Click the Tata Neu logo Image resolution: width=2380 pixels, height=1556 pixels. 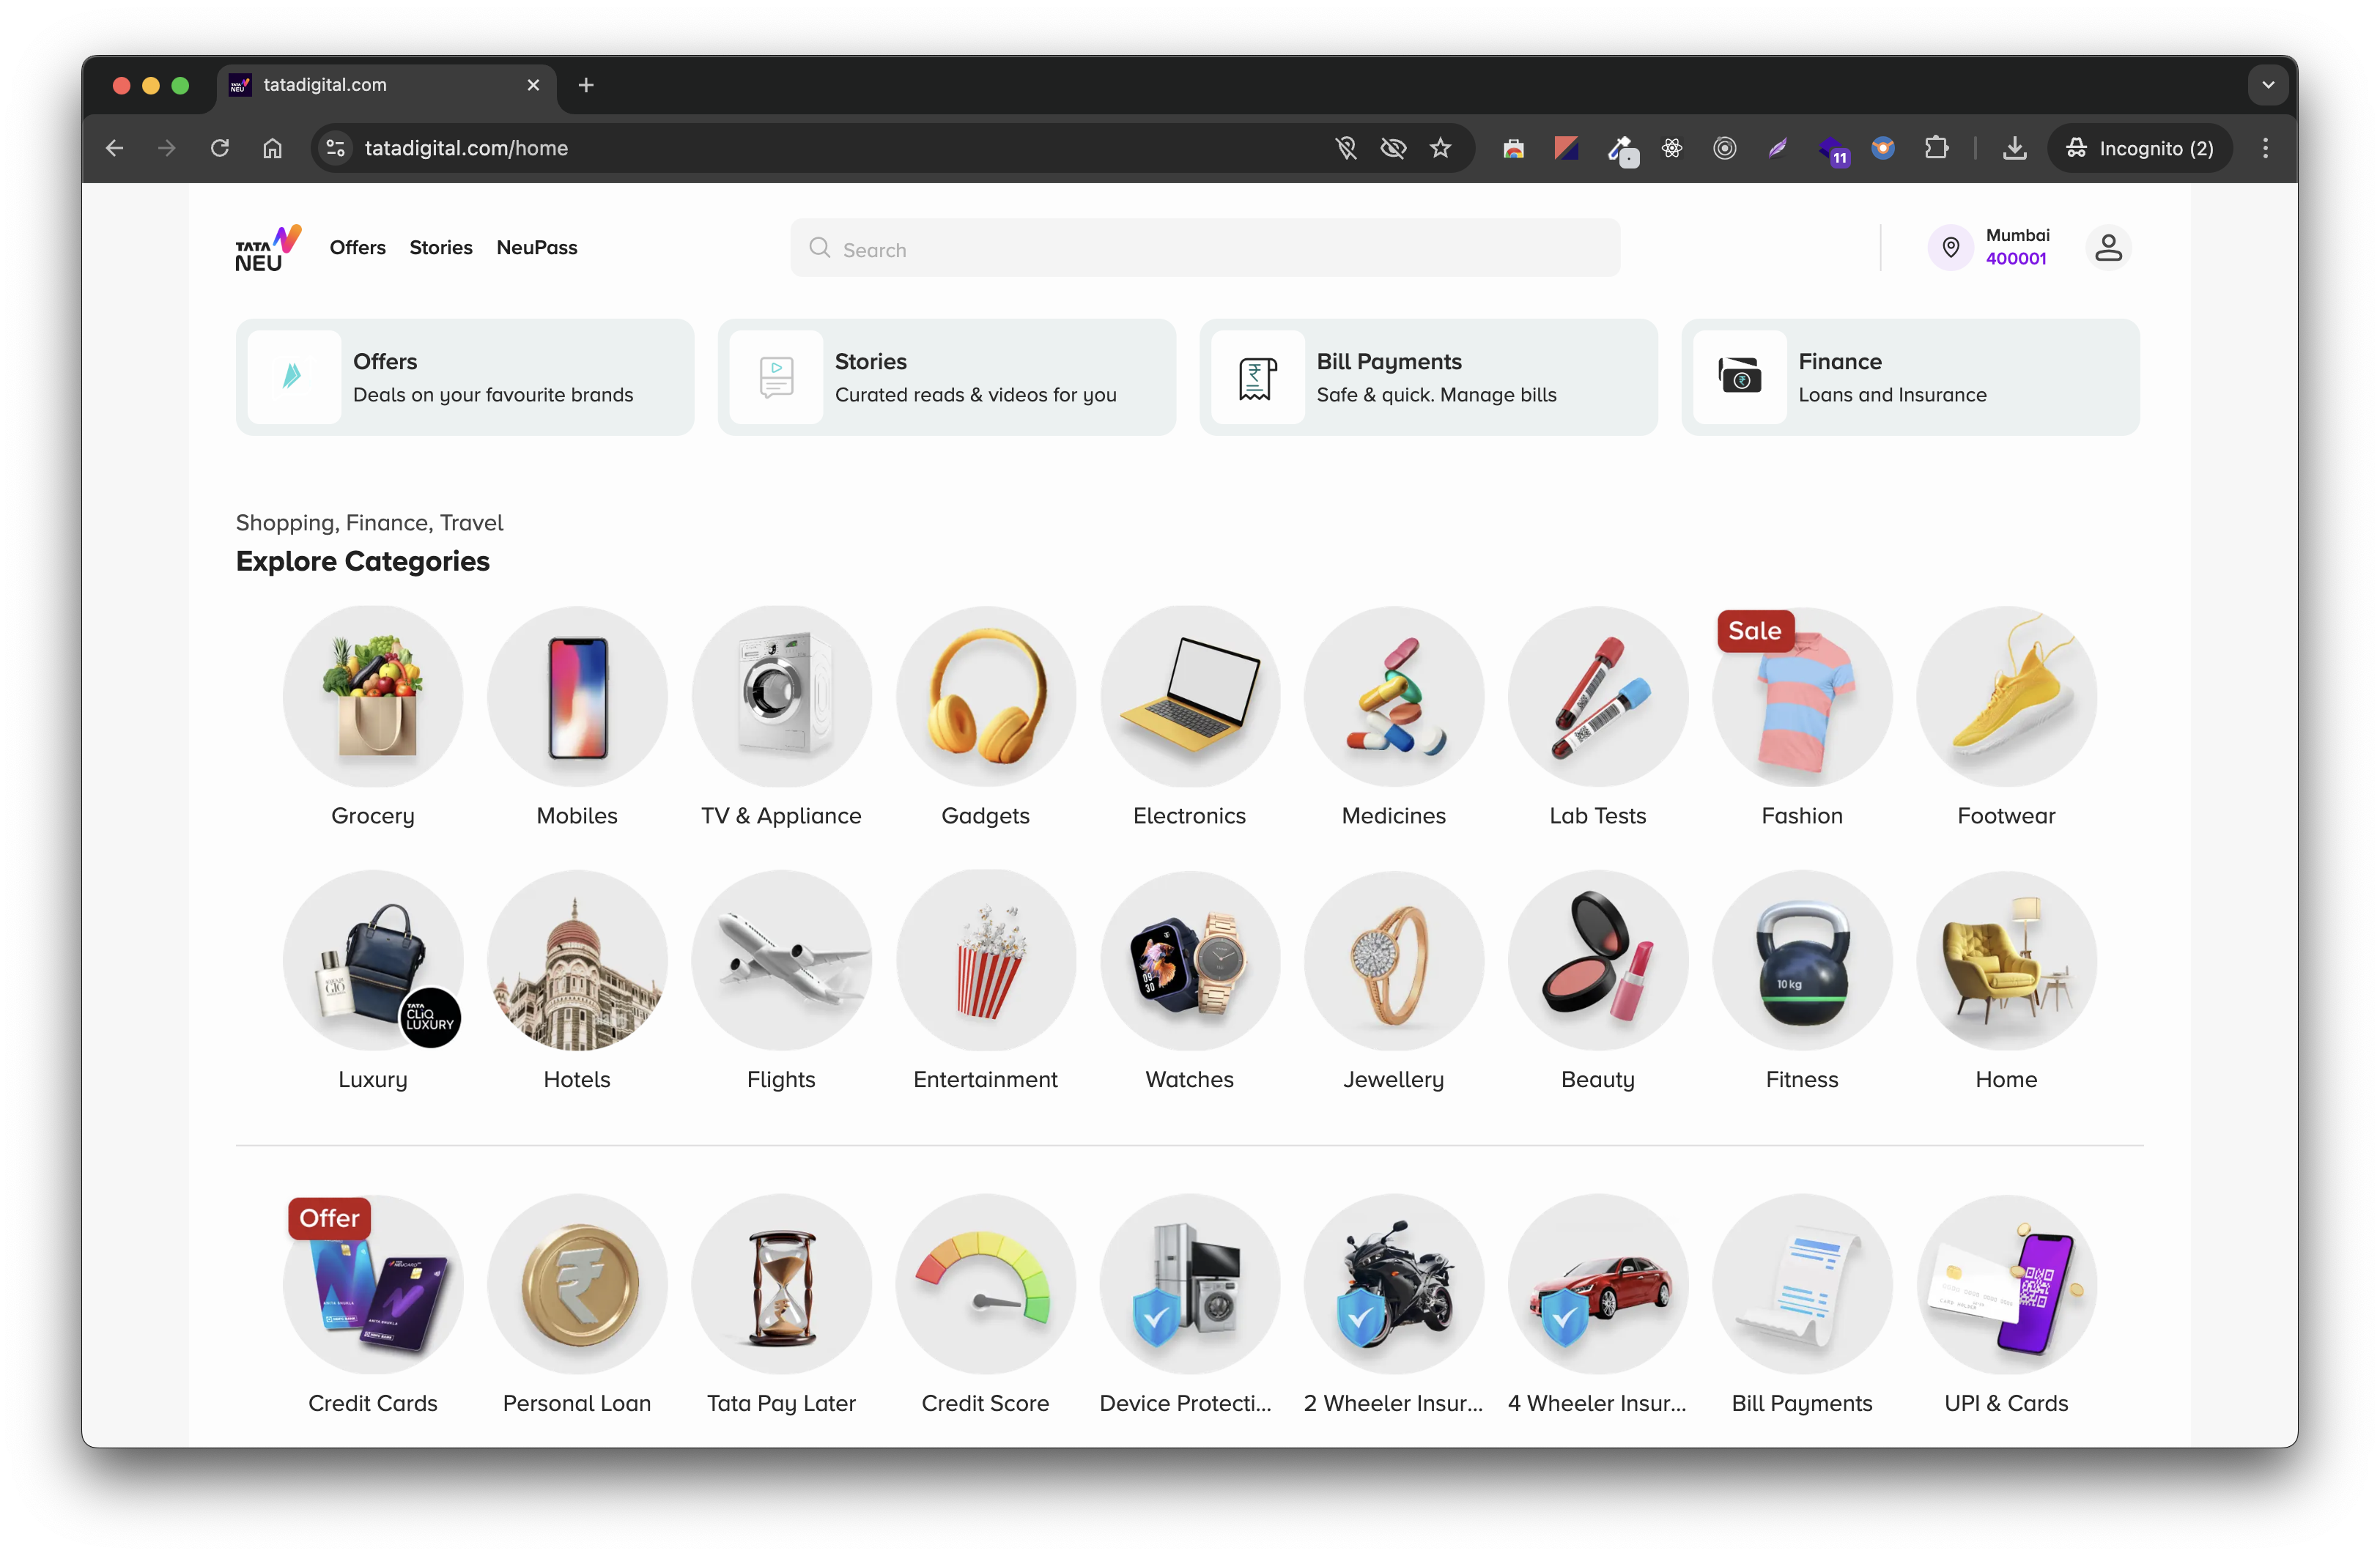click(x=268, y=248)
